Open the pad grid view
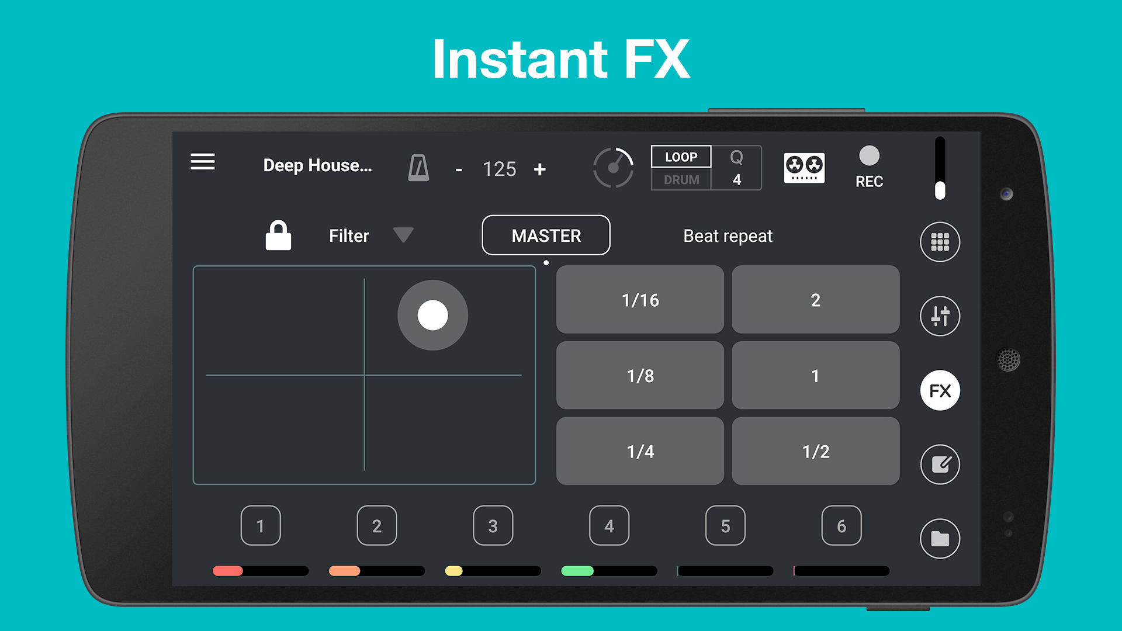The width and height of the screenshot is (1122, 631). [940, 242]
